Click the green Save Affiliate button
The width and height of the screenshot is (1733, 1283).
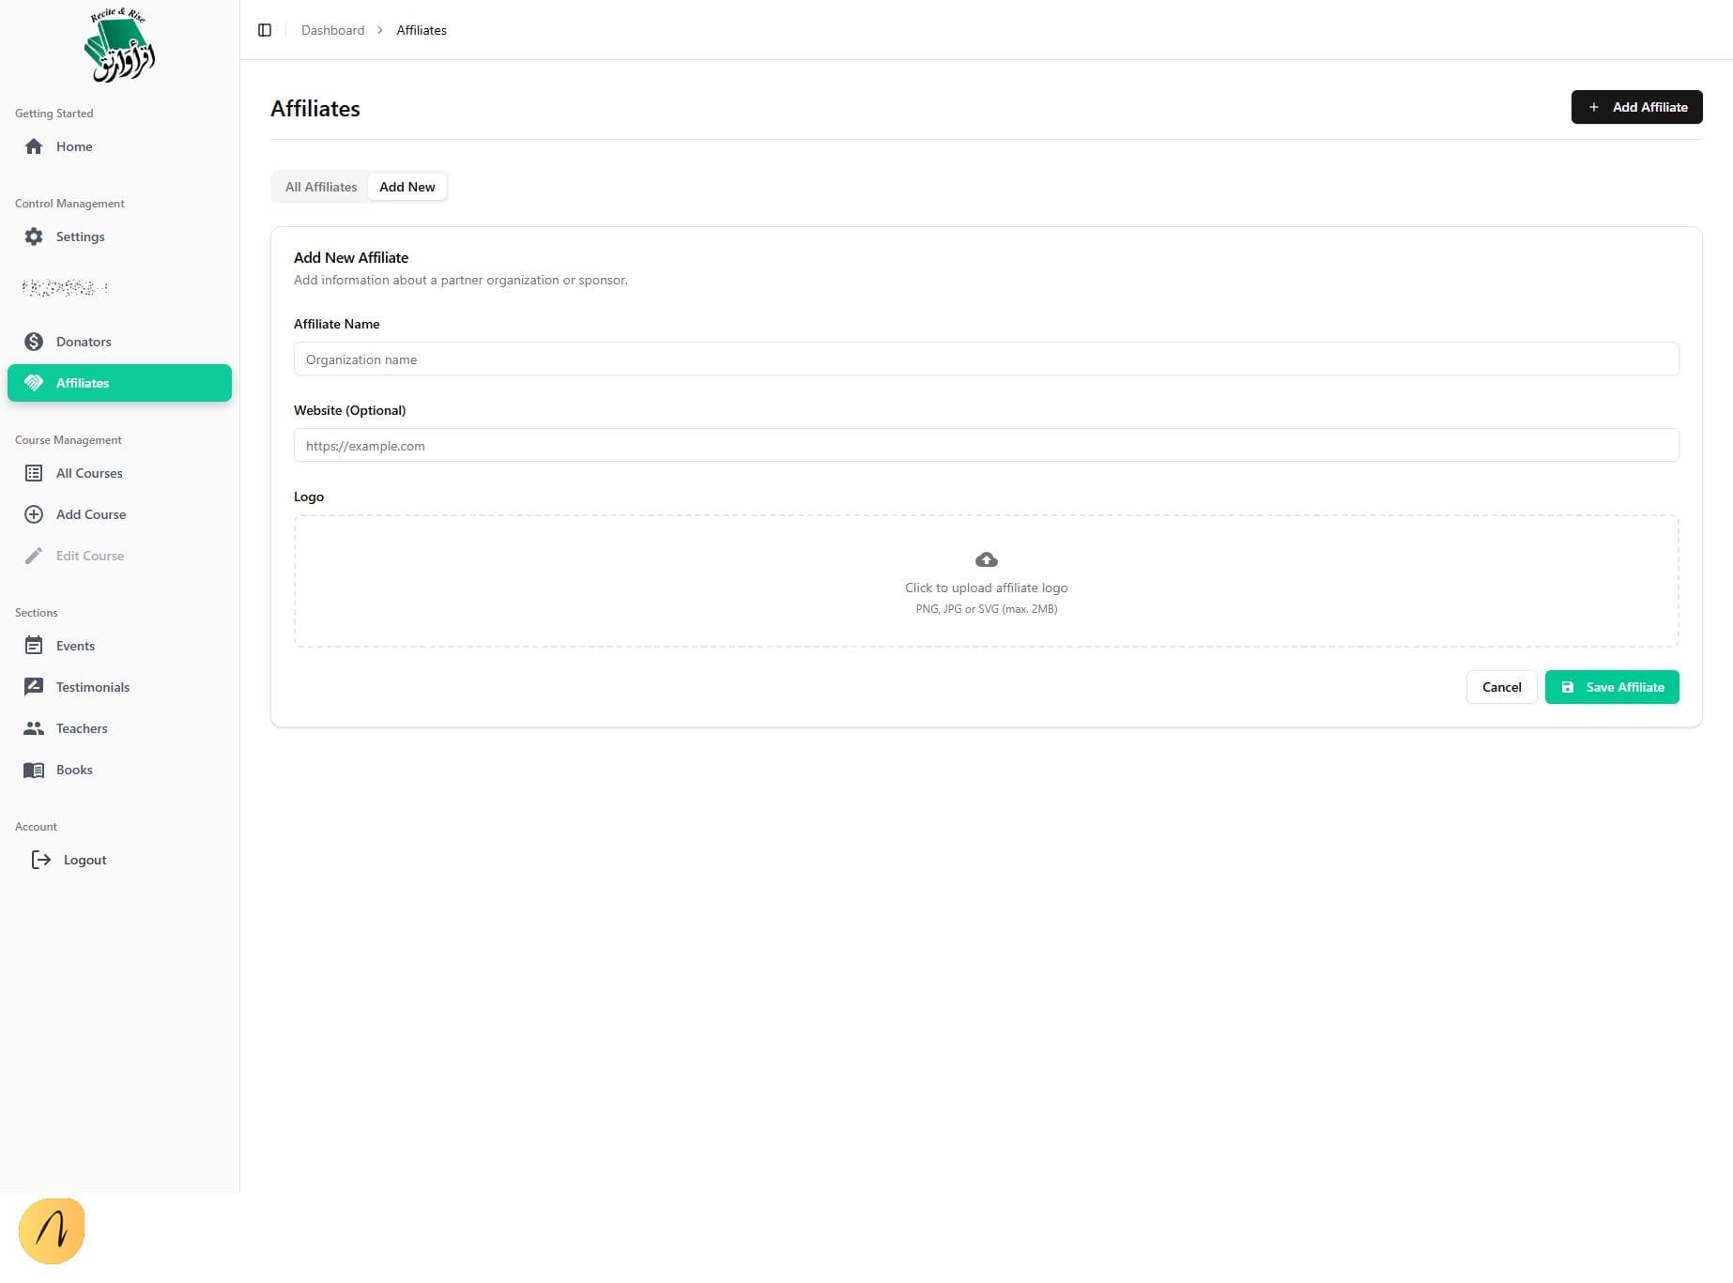click(x=1611, y=687)
